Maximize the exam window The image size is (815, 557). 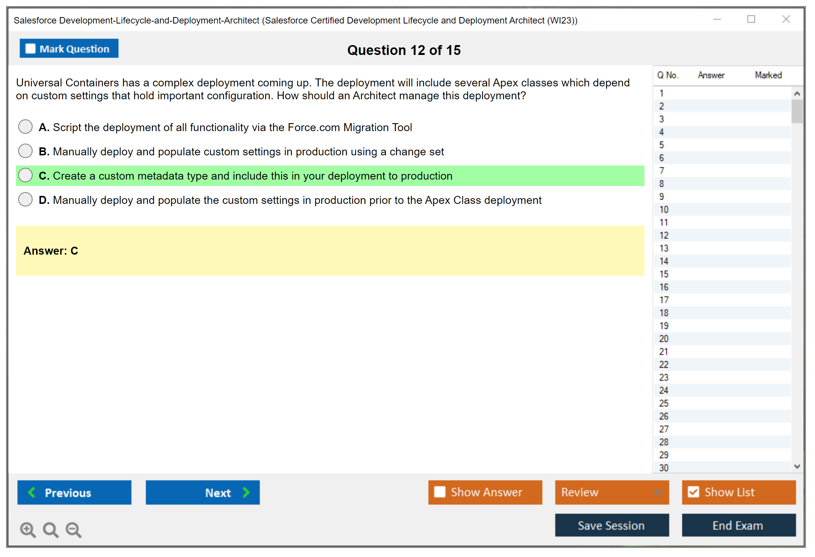pos(751,19)
